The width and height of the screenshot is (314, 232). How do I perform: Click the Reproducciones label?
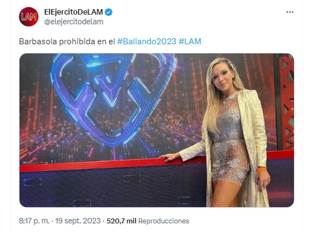pos(163,221)
